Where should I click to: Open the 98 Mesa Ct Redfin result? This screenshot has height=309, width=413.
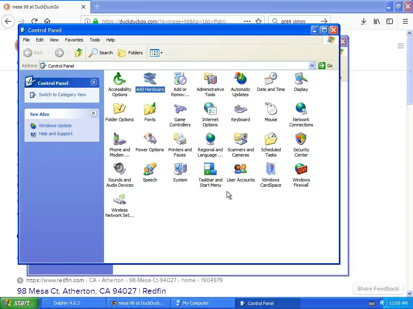[x=92, y=291]
